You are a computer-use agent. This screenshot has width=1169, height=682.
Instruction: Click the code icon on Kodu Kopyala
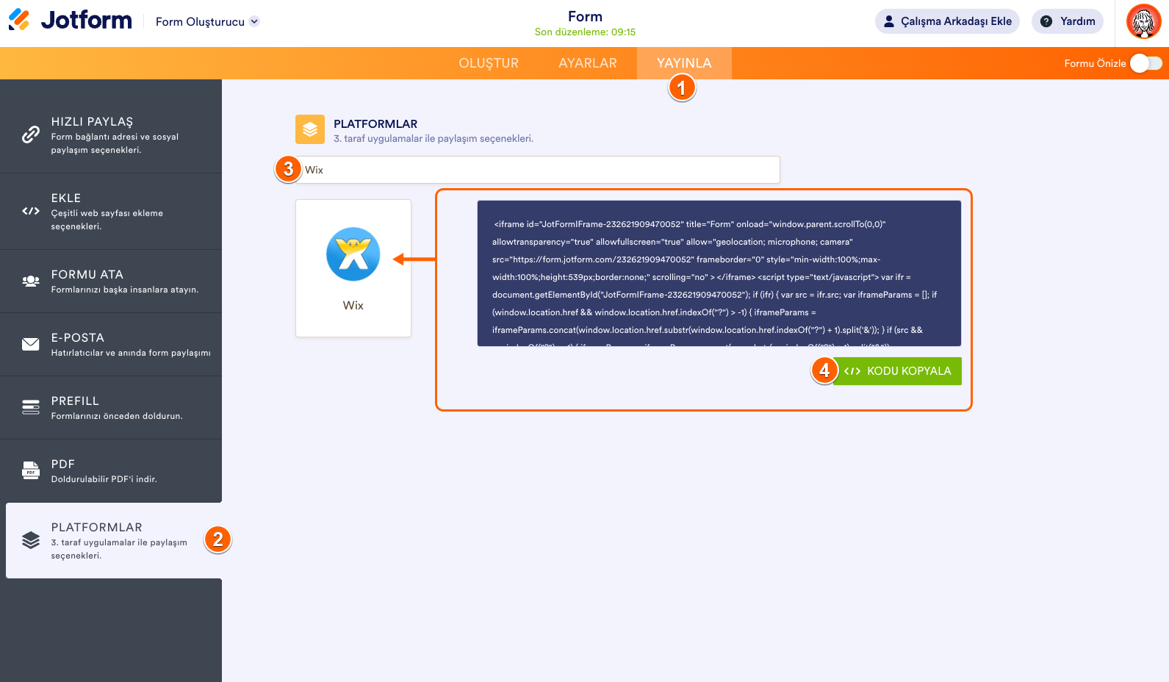coord(852,371)
